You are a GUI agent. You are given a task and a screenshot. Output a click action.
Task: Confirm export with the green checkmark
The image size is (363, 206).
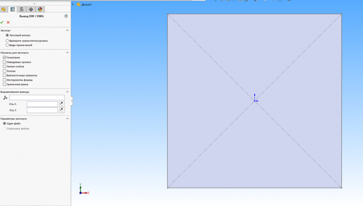[2, 22]
